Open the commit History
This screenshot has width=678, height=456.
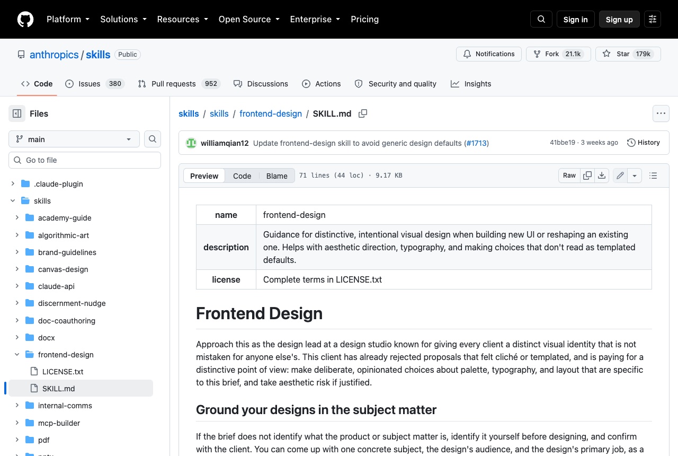point(644,143)
